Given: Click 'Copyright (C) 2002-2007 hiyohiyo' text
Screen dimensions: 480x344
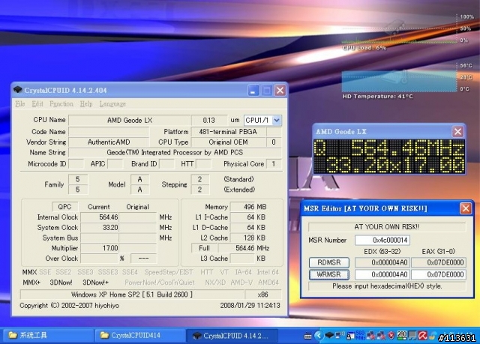Looking at the screenshot, I should [69, 306].
